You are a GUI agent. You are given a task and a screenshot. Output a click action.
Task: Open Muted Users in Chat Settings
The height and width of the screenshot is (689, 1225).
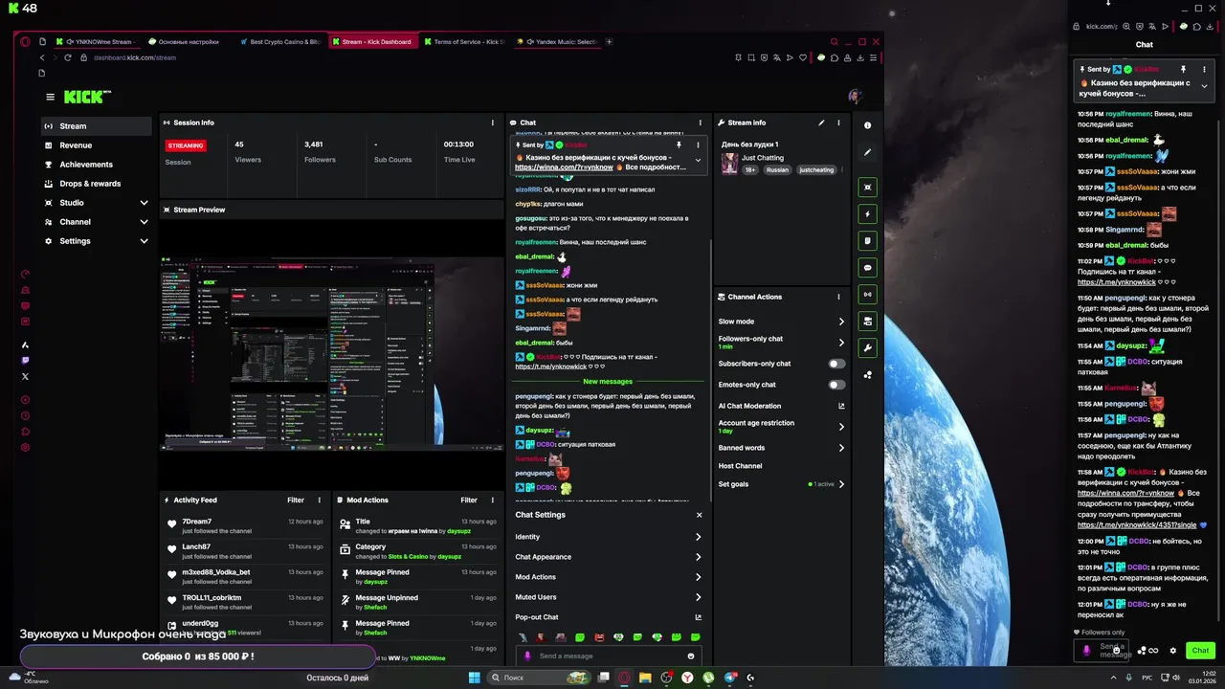[x=608, y=597]
